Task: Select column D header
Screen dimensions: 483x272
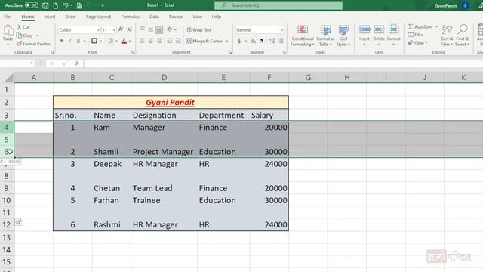Action: pos(165,77)
